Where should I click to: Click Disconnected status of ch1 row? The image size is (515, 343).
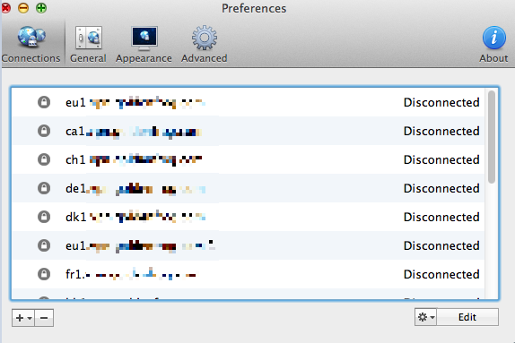point(441,159)
